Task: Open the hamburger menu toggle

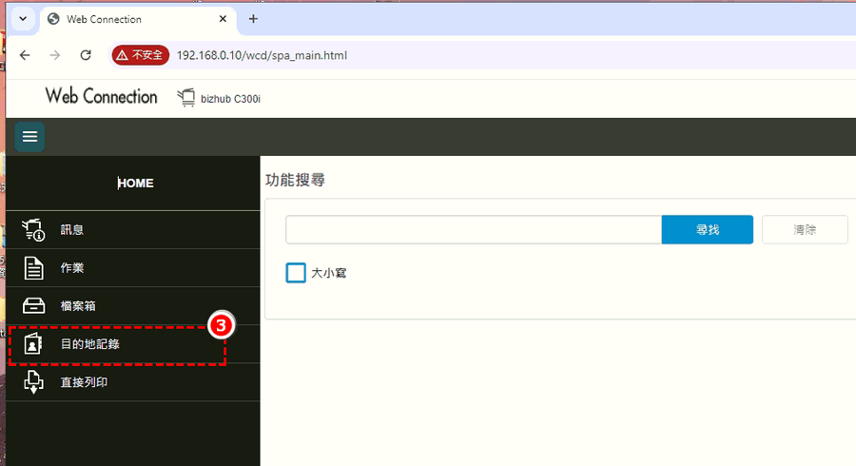Action: pos(29,137)
